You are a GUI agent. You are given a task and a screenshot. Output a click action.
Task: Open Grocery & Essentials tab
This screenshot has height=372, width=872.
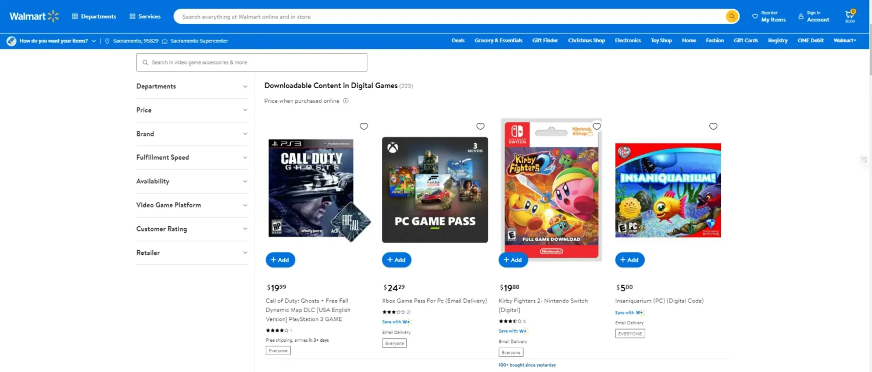(498, 41)
